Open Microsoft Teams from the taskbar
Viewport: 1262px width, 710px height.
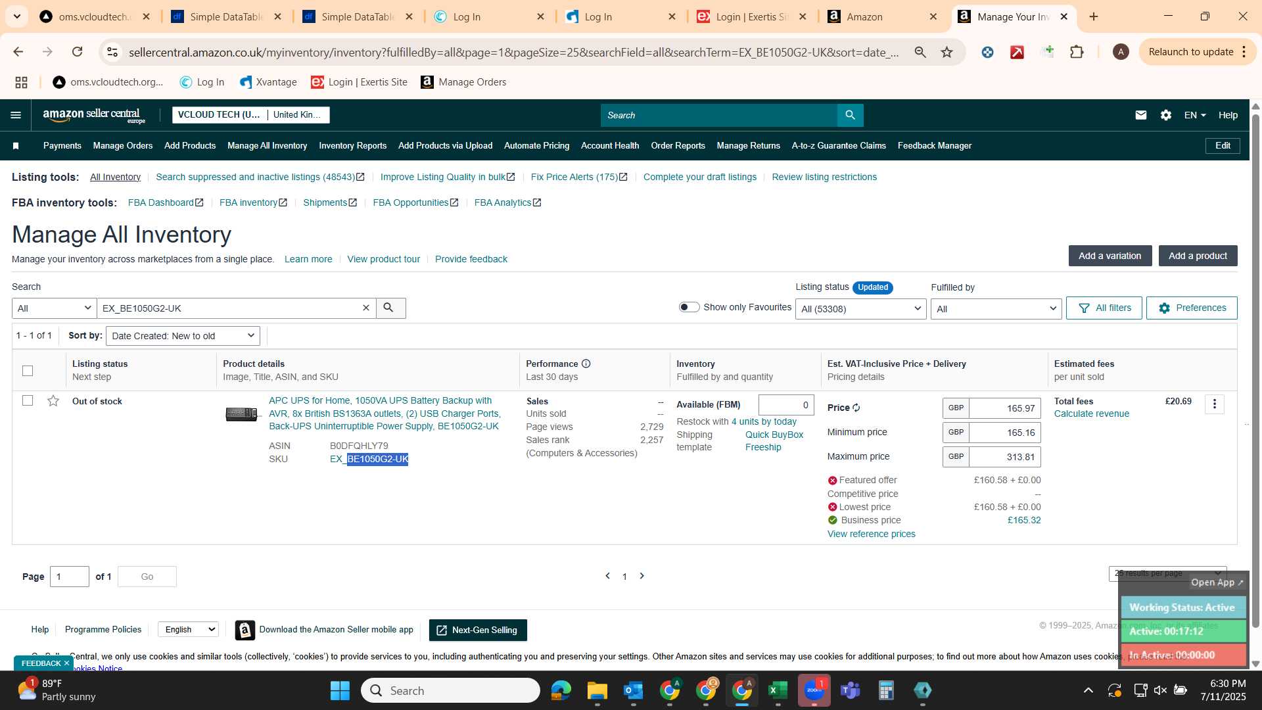[851, 690]
